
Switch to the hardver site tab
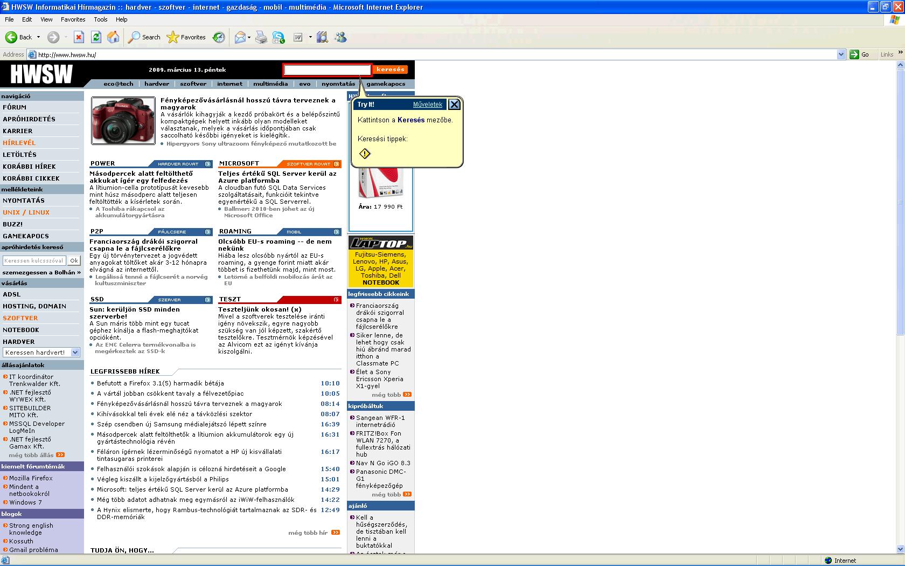coord(157,84)
